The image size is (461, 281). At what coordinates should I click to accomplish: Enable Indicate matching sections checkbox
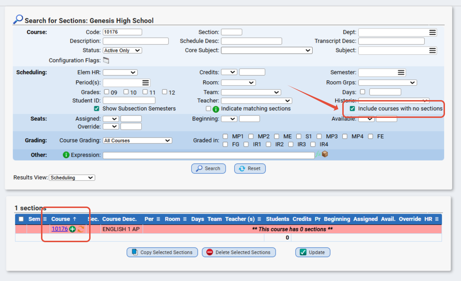click(x=209, y=109)
